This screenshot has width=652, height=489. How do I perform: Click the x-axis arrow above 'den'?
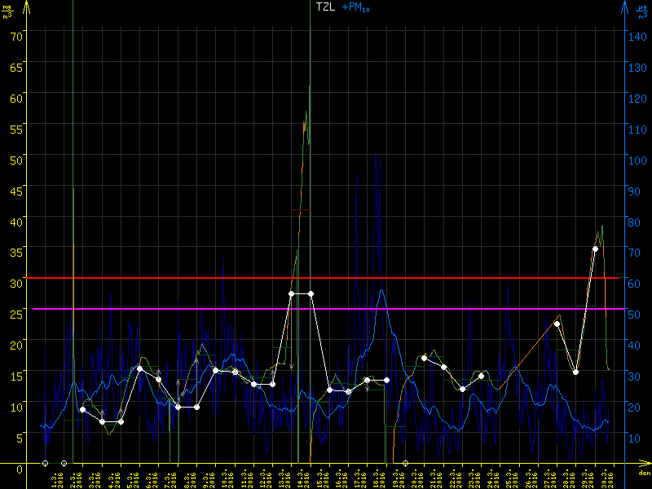click(x=645, y=464)
